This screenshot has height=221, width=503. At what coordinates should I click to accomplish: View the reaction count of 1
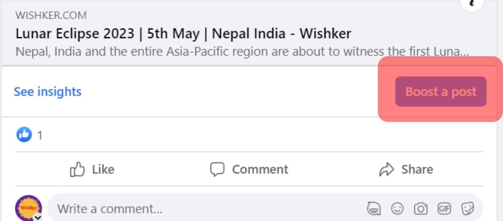40,135
